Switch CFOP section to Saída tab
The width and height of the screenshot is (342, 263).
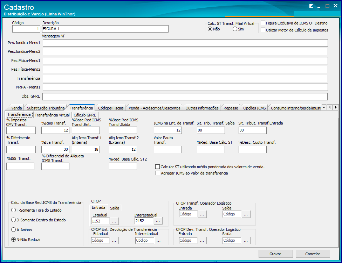coord(115,208)
